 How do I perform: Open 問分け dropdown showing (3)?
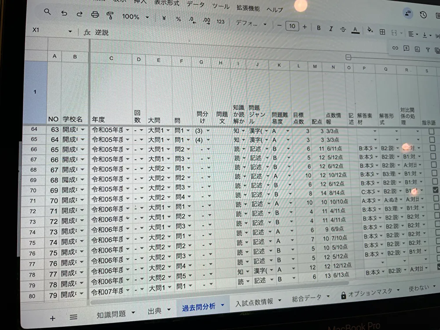208,131
